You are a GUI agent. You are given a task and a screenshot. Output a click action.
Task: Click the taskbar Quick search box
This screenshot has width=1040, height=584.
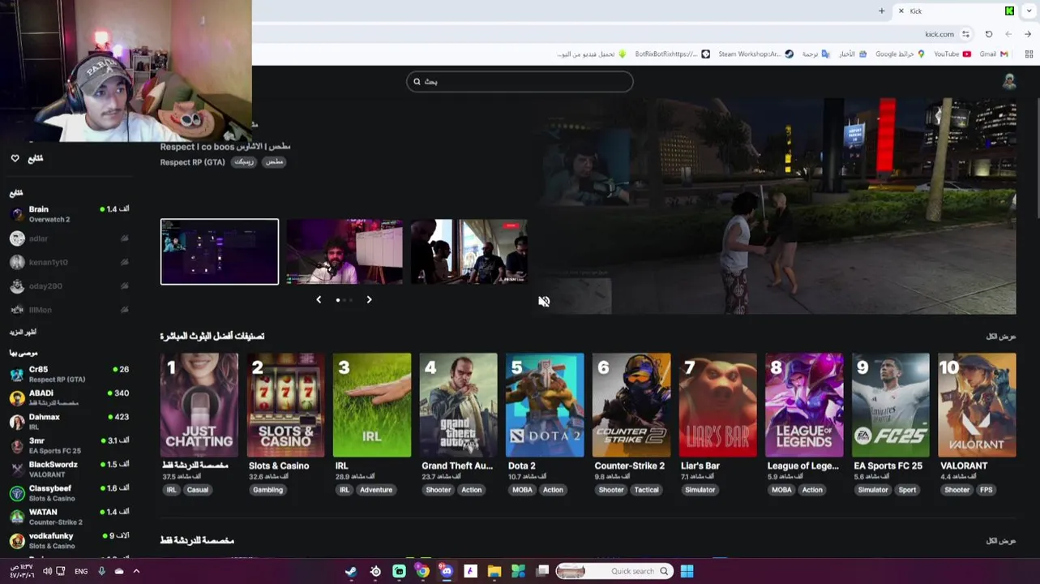pyautogui.click(x=614, y=571)
